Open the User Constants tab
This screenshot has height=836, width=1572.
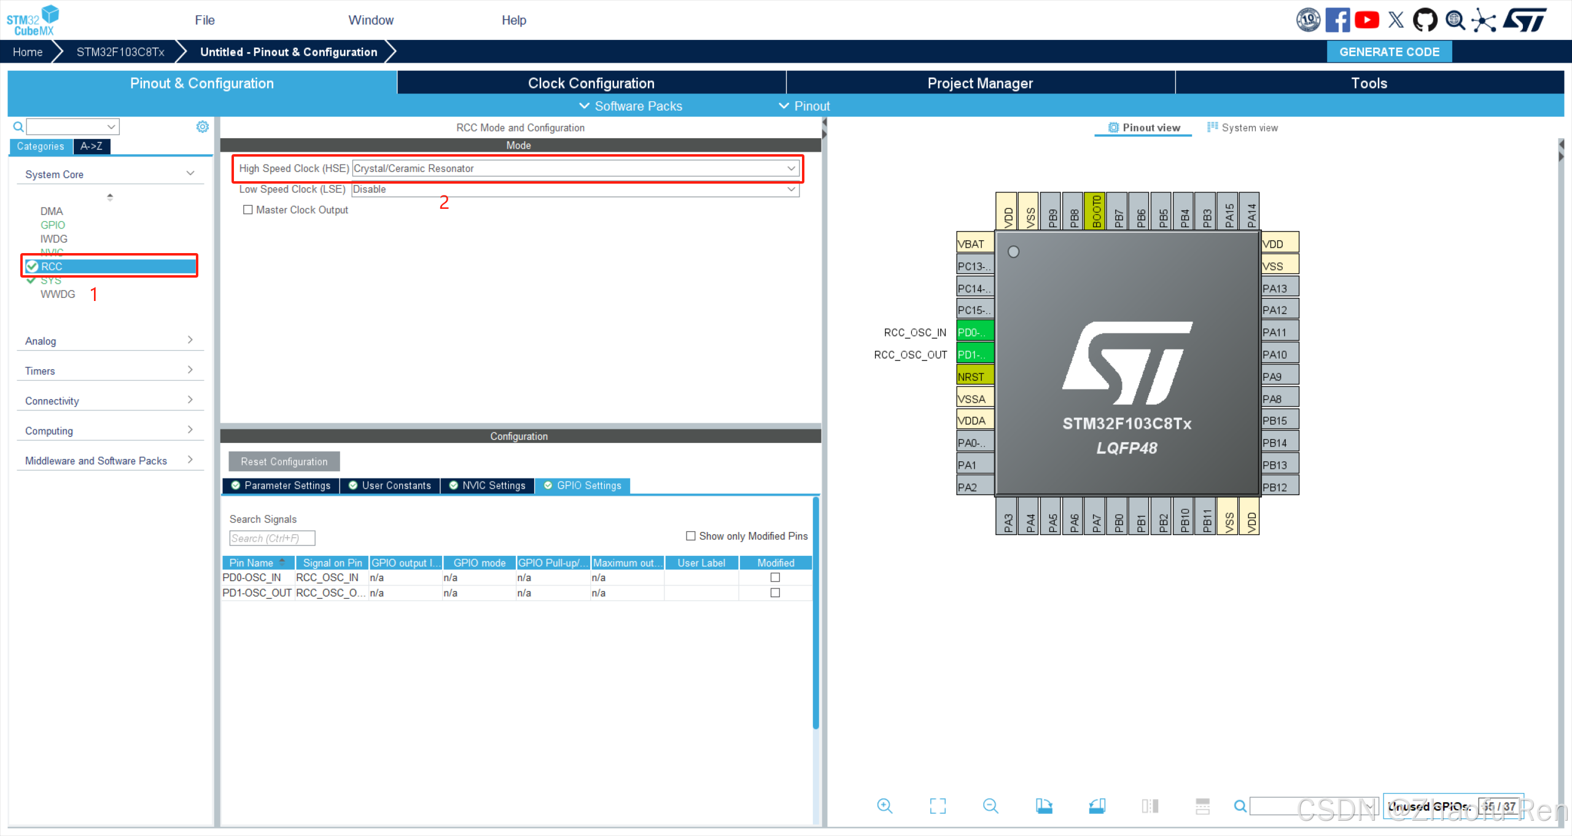click(390, 485)
